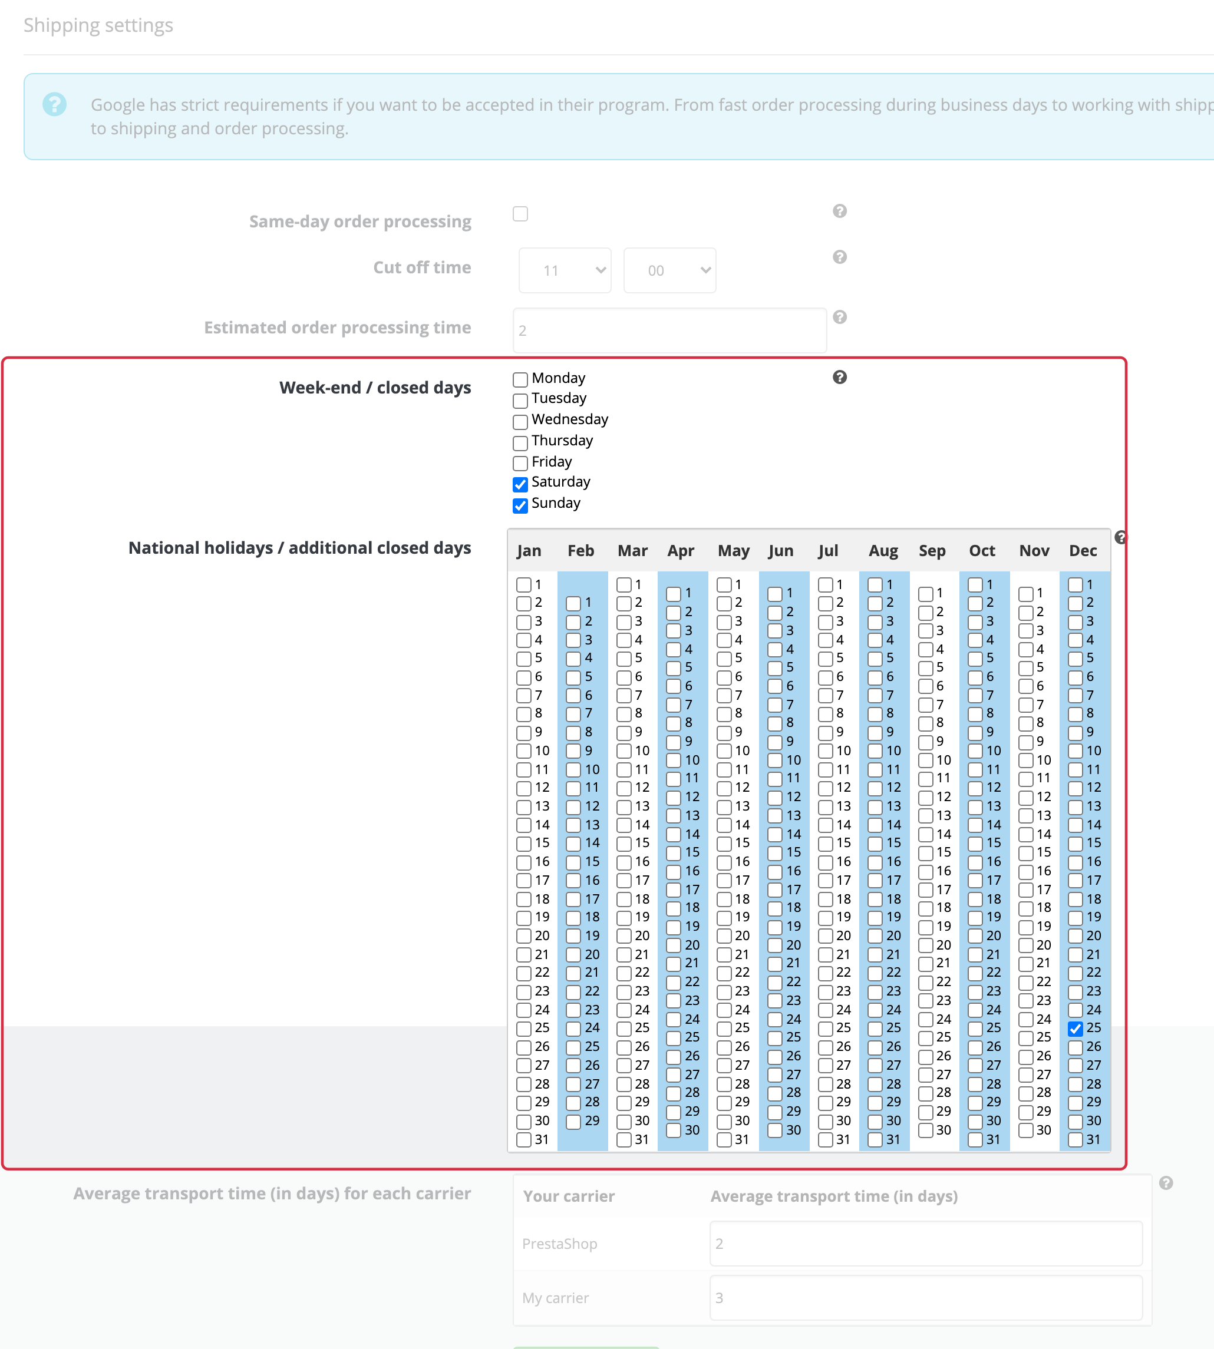1214x1349 pixels.
Task: Check December 31 holiday checkbox
Action: click(1076, 1140)
